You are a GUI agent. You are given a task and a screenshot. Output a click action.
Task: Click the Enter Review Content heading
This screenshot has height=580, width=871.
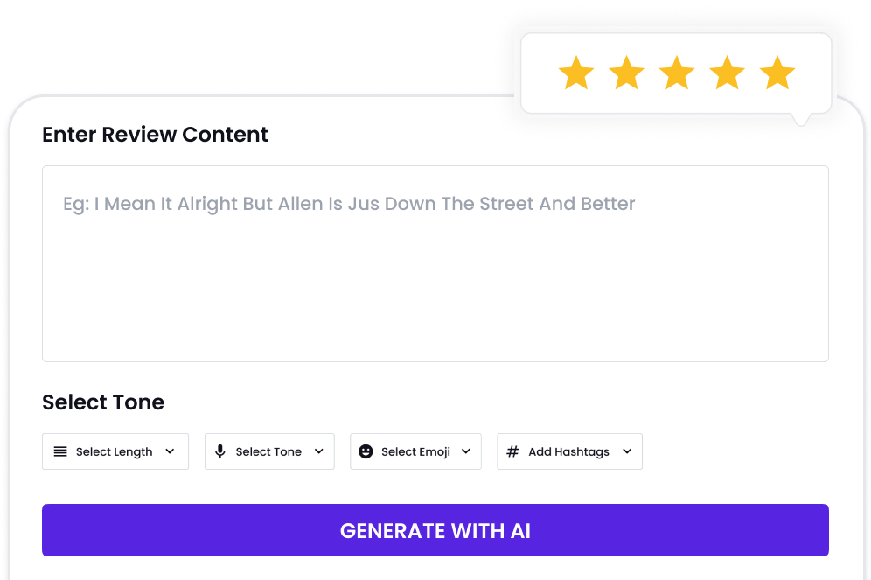[x=155, y=135]
